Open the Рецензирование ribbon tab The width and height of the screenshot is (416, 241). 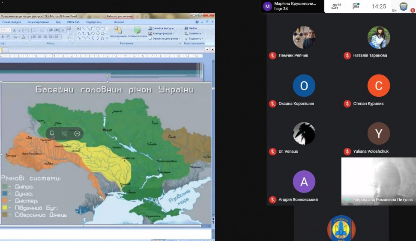pos(38,22)
